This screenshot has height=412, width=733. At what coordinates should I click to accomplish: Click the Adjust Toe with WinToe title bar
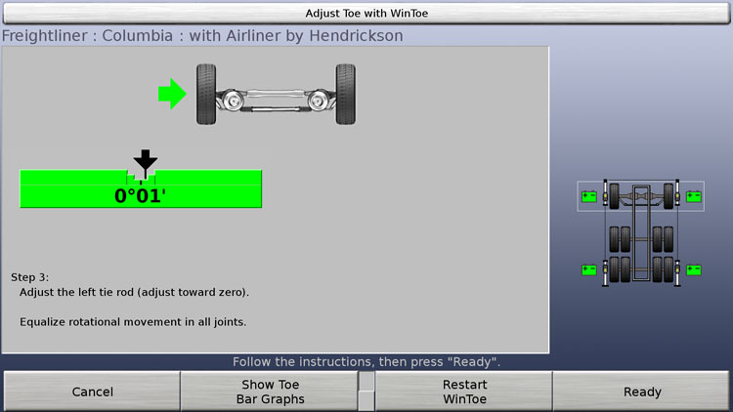pyautogui.click(x=366, y=13)
